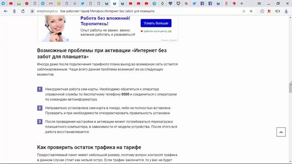
Task: Click the scrollbar up arrow
Action: pyautogui.click(x=290, y=17)
